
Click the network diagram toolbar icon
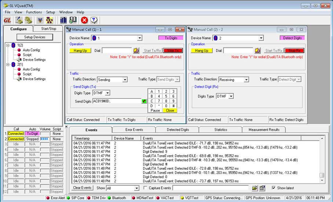click(x=50, y=21)
